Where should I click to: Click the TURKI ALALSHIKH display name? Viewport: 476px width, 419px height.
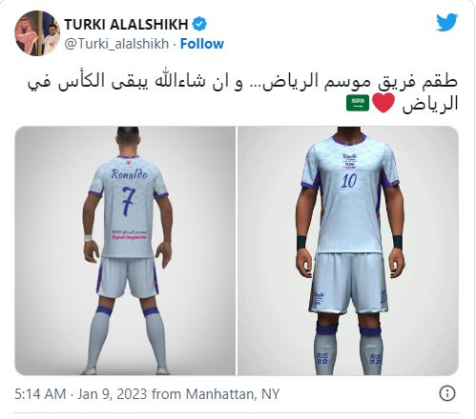tap(126, 25)
